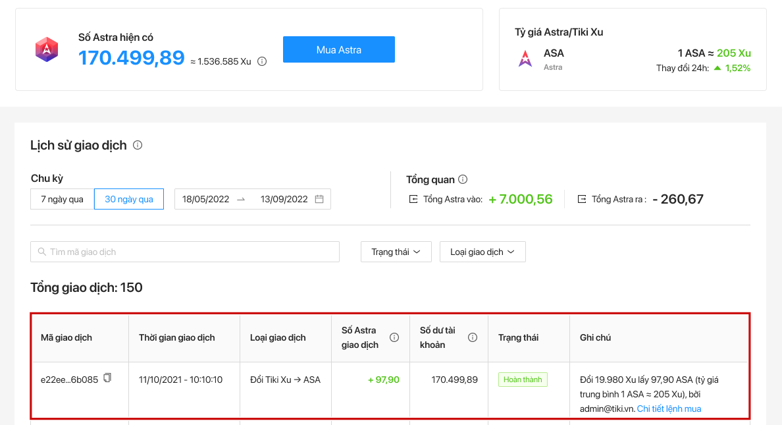Image resolution: width=782 pixels, height=425 pixels.
Task: Open the Trạng thái filter dropdown
Action: click(396, 252)
